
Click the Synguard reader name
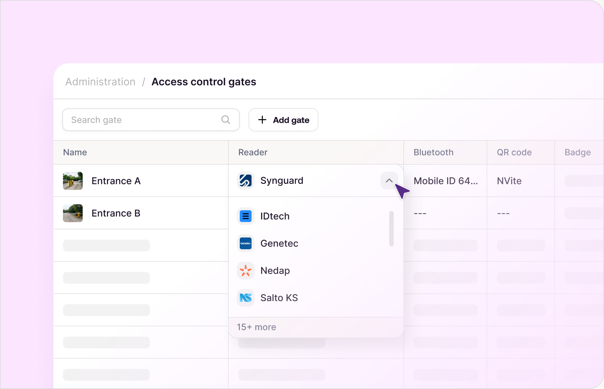click(x=282, y=181)
